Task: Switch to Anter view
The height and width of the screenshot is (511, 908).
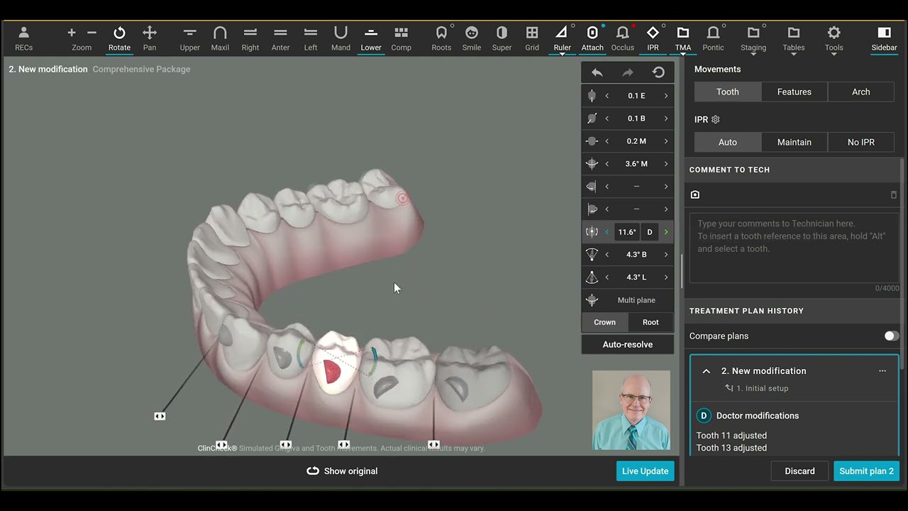Action: (x=280, y=38)
